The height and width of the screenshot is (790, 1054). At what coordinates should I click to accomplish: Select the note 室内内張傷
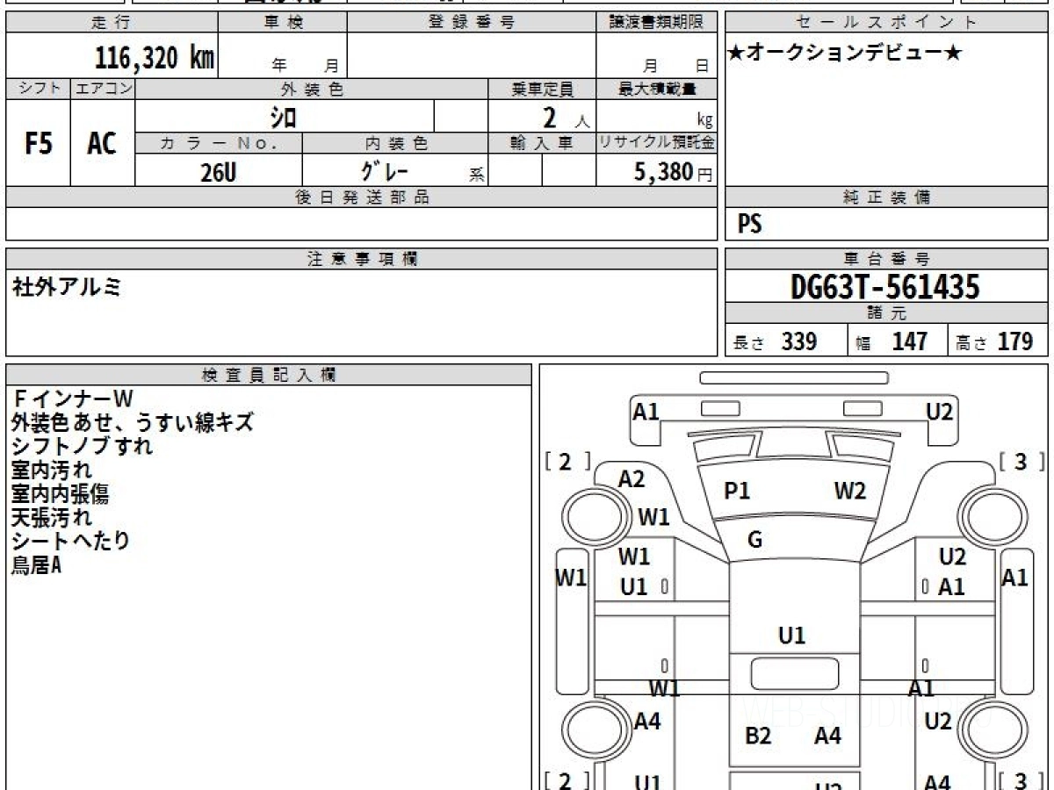tap(61, 494)
